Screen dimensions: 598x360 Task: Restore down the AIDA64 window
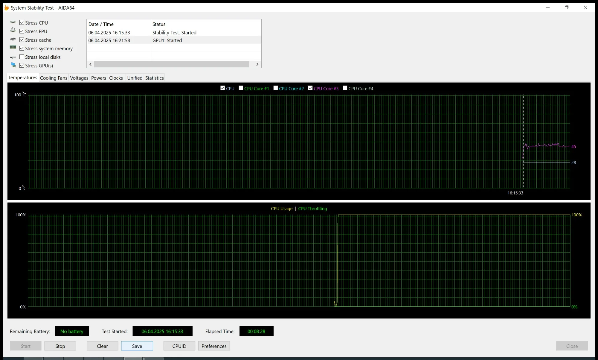click(x=566, y=7)
